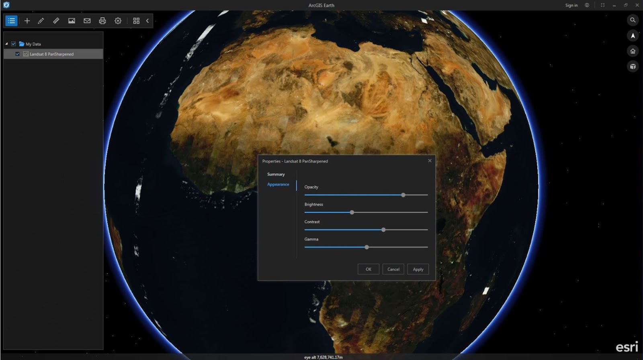Open the Basemap image tool

(x=72, y=21)
